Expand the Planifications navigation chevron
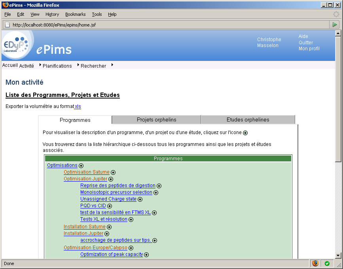This screenshot has width=343, height=269. pyautogui.click(x=40, y=66)
